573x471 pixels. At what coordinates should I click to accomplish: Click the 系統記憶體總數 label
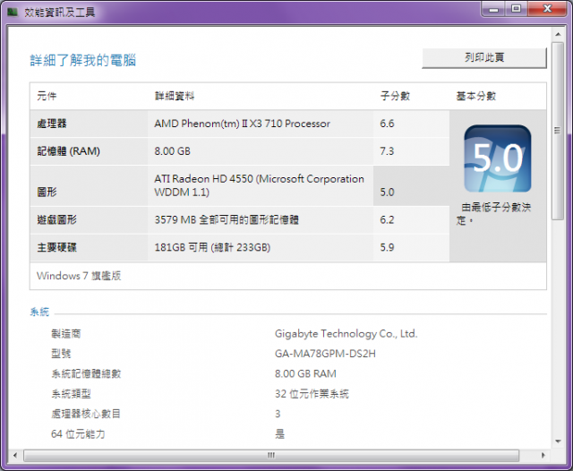(x=86, y=373)
